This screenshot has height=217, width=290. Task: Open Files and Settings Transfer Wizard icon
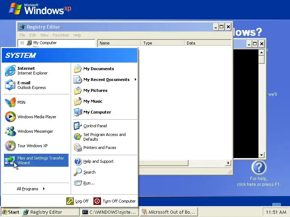[10, 160]
